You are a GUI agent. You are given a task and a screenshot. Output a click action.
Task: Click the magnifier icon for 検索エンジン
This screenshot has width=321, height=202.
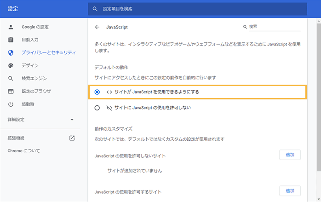pyautogui.click(x=11, y=78)
